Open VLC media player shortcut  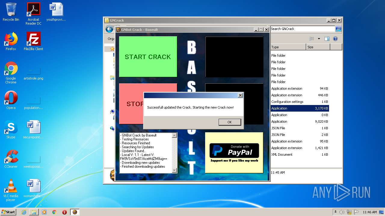pos(11,190)
